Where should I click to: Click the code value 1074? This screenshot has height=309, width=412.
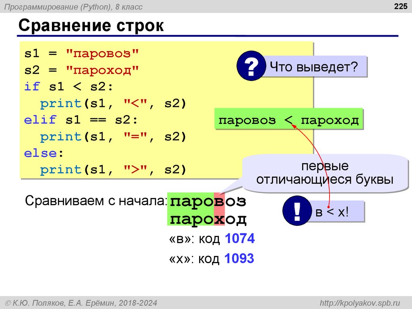click(240, 238)
